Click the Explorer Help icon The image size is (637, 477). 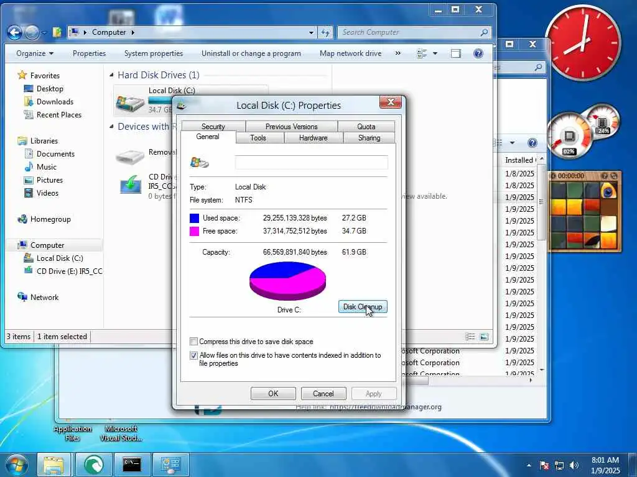pos(478,53)
